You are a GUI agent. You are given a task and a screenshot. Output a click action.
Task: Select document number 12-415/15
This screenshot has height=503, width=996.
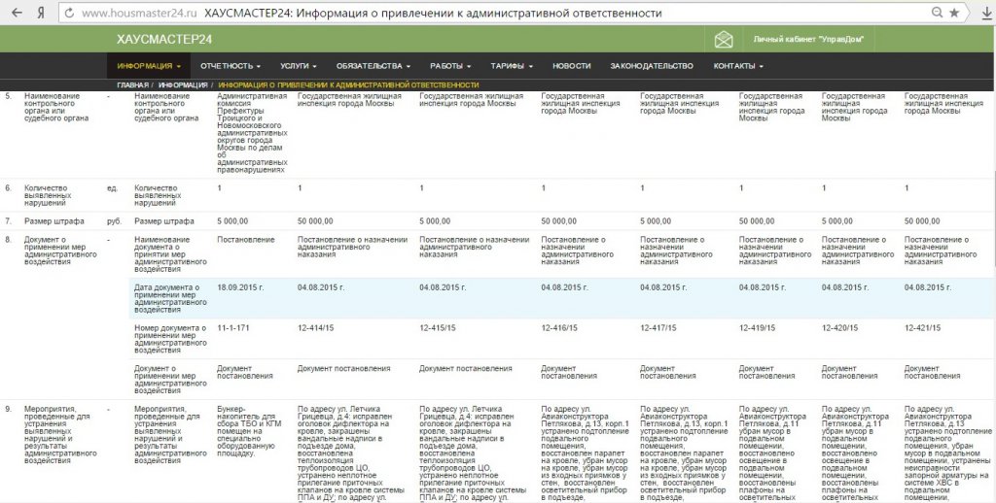[x=438, y=328]
